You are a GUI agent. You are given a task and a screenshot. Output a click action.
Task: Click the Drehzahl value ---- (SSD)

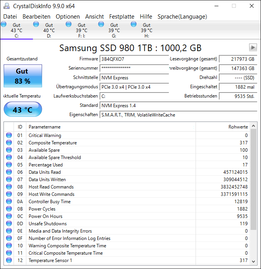point(238,78)
